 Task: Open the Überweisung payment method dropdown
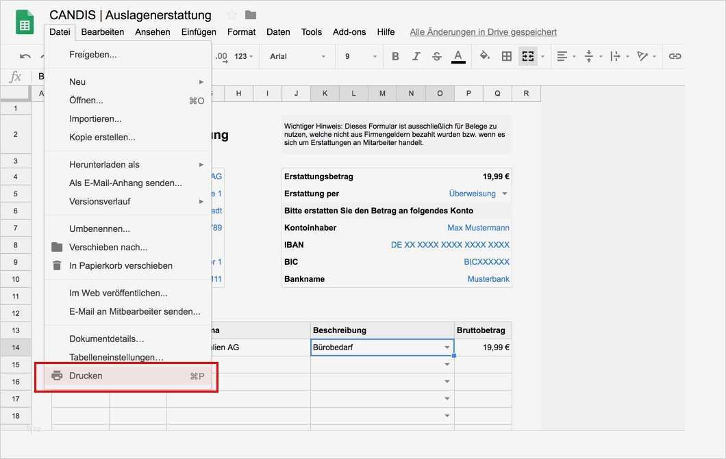pos(505,194)
